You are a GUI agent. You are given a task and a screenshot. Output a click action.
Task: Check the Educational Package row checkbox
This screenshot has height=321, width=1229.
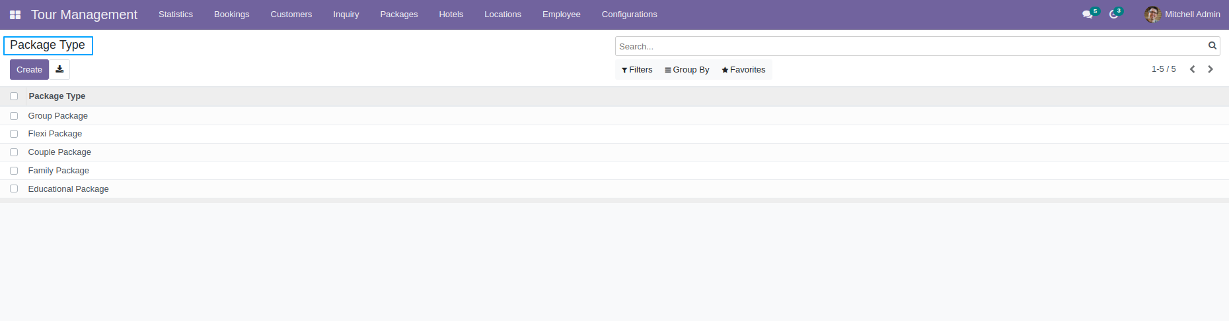[14, 189]
